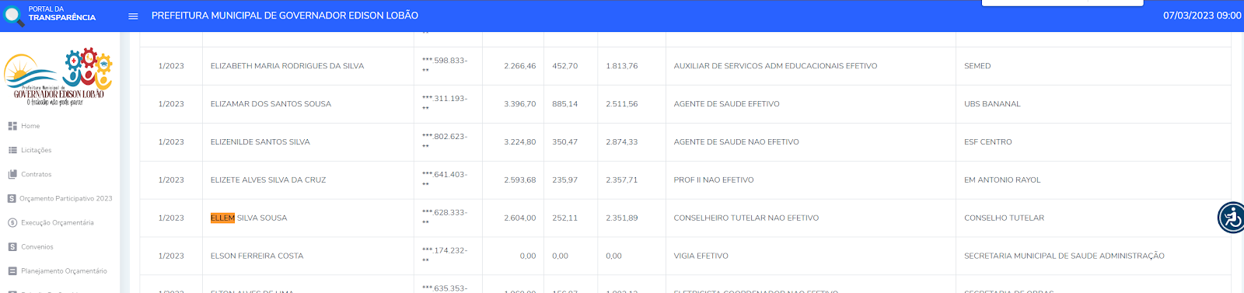The height and width of the screenshot is (293, 1244).
Task: Click gross salary 3.396,70
Action: pos(519,104)
